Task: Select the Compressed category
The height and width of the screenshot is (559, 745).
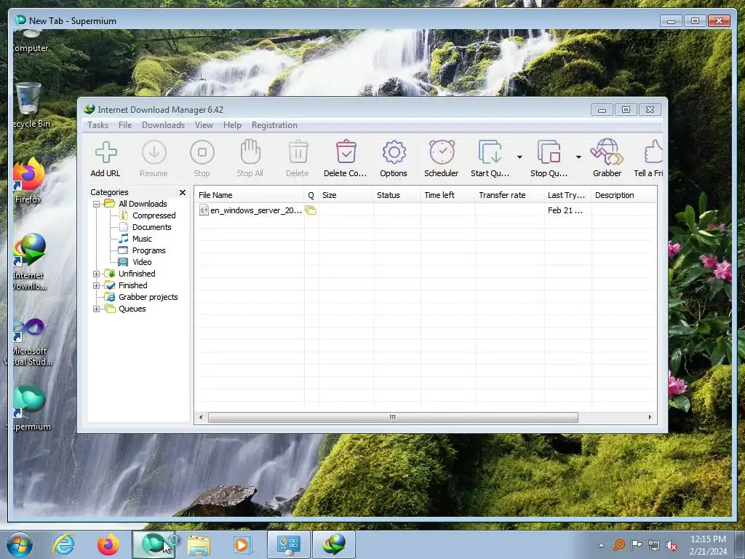Action: (x=154, y=215)
